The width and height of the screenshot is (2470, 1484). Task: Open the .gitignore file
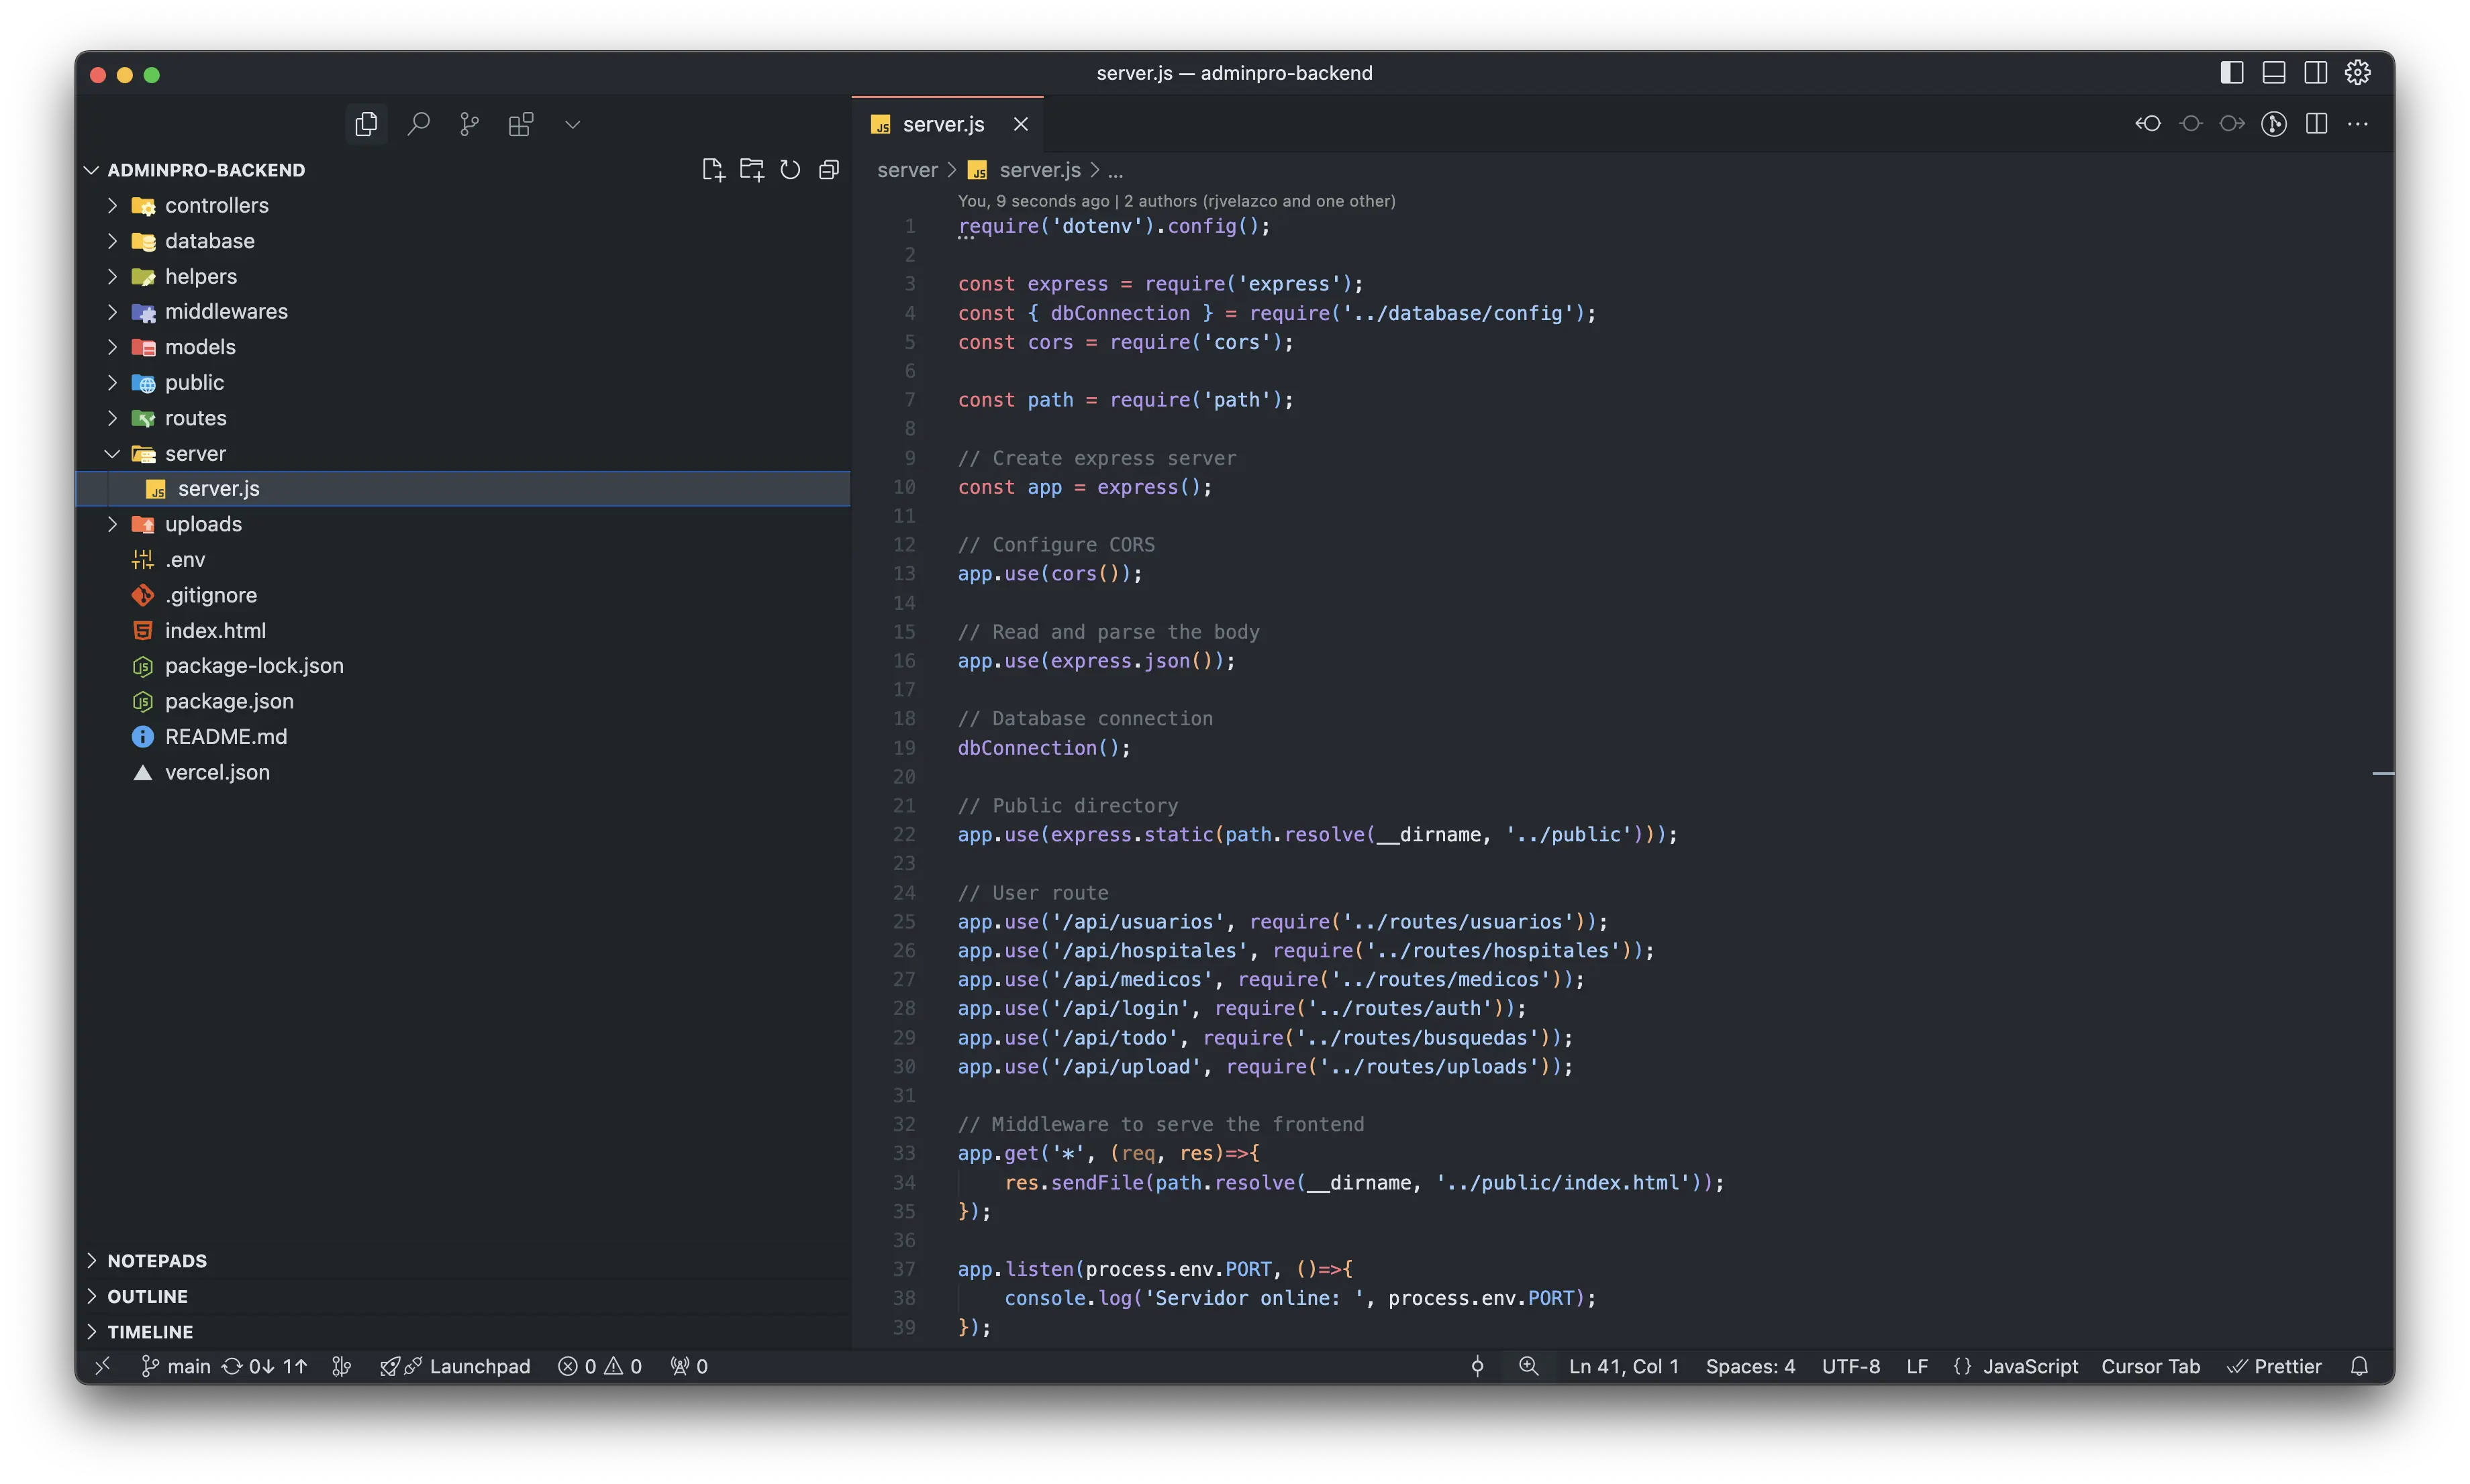[463, 595]
